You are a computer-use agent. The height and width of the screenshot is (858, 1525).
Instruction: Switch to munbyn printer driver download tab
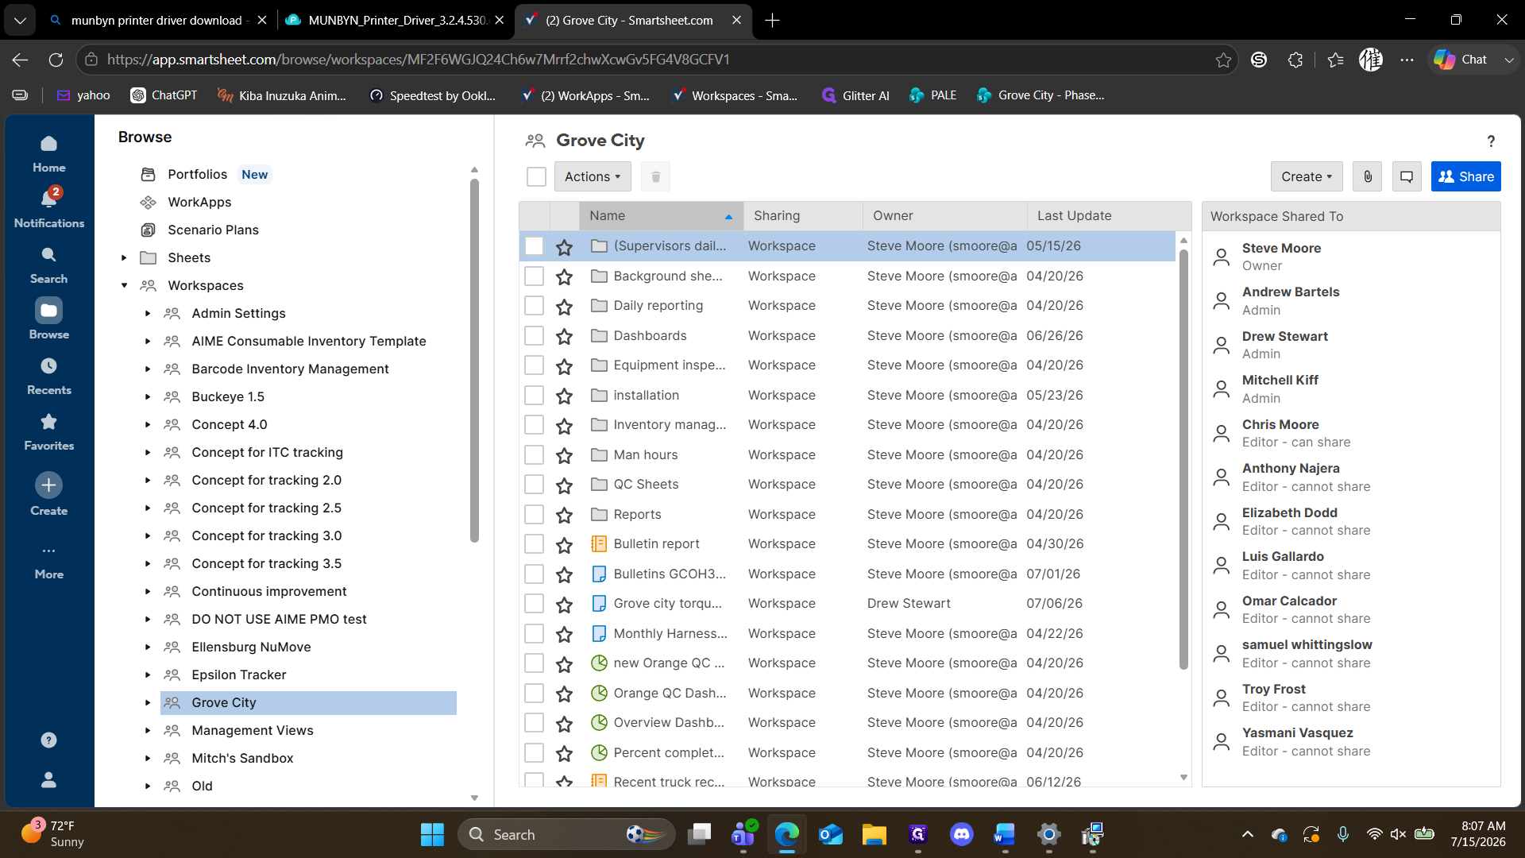(157, 20)
